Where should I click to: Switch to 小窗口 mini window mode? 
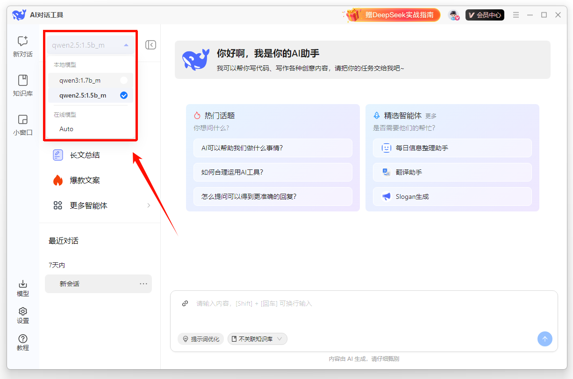[22, 125]
